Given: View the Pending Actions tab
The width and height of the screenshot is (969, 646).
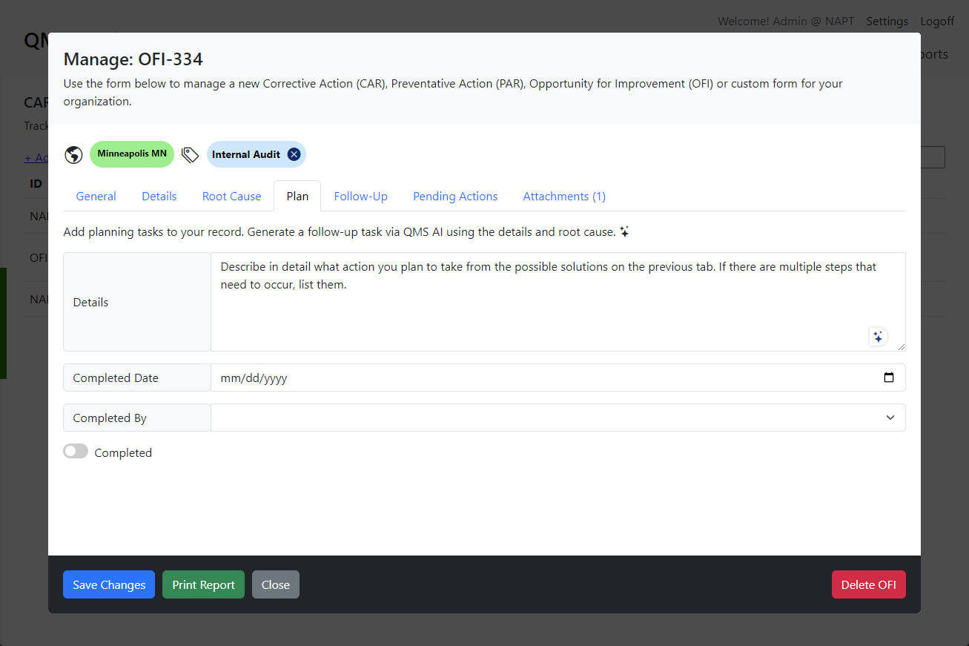Looking at the screenshot, I should [455, 197].
